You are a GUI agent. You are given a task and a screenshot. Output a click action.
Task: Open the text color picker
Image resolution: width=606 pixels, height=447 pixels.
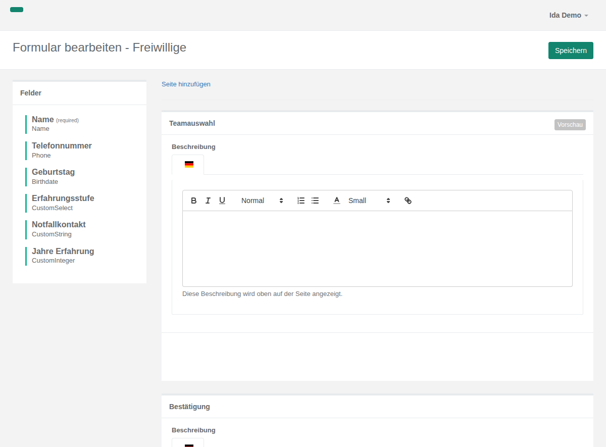click(337, 201)
